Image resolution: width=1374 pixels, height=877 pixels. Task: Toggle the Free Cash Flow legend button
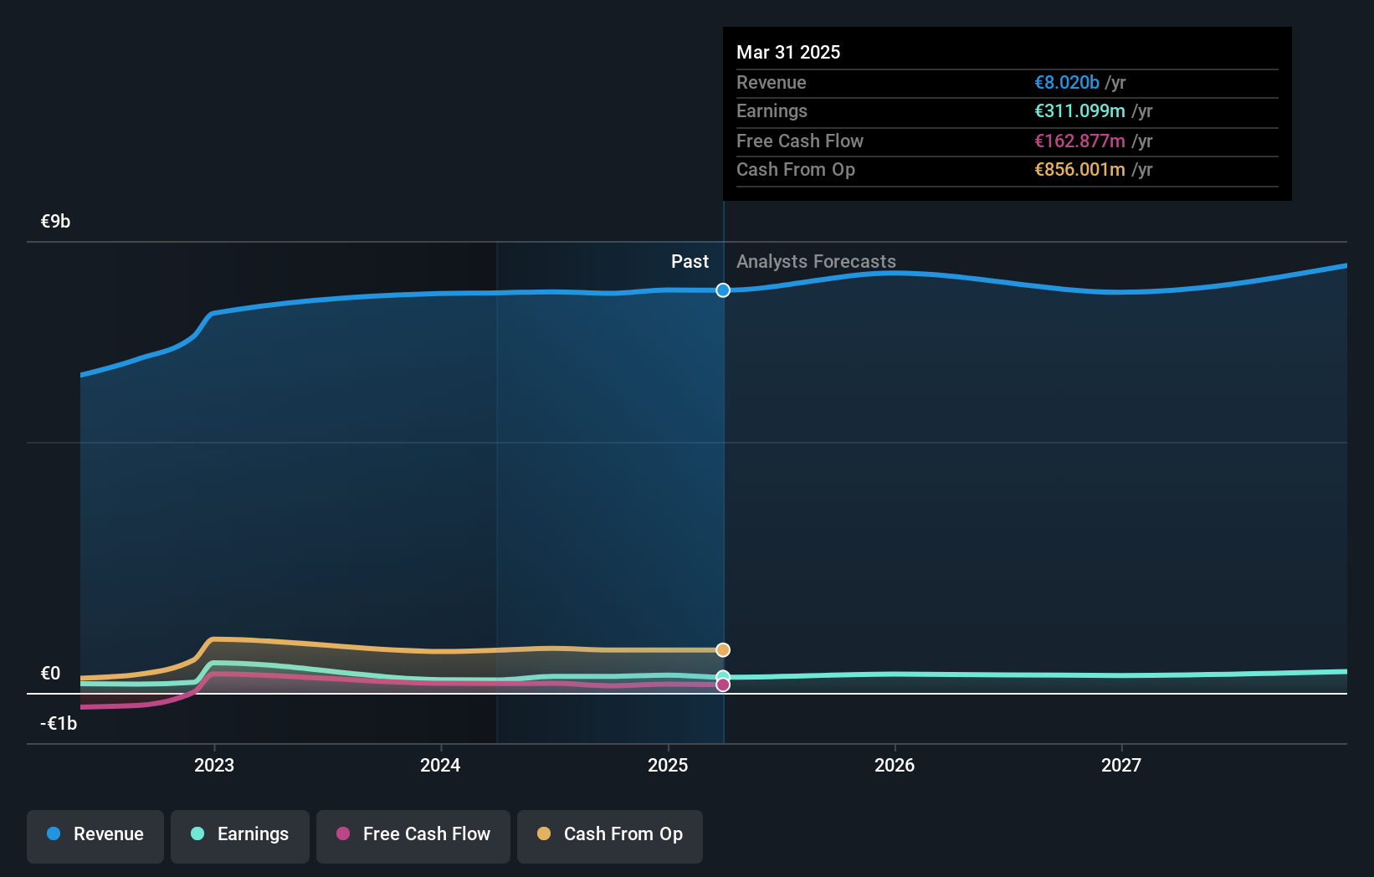tap(413, 836)
